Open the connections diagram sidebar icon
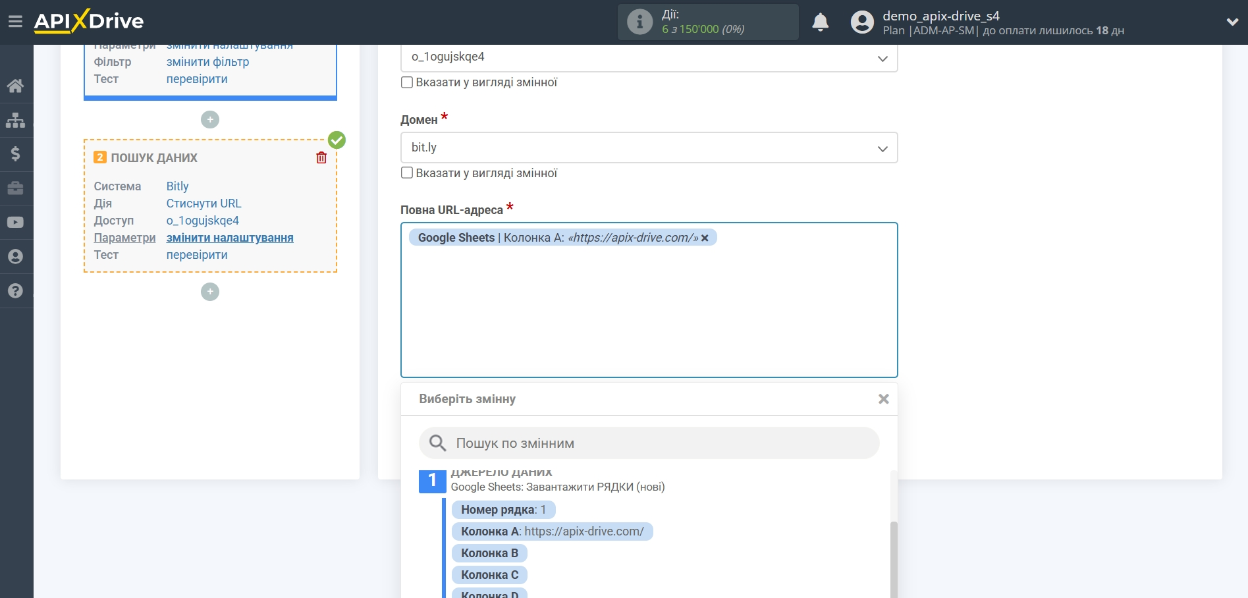 15,120
